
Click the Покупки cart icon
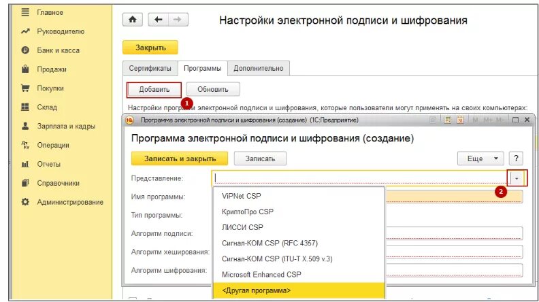[x=25, y=88]
